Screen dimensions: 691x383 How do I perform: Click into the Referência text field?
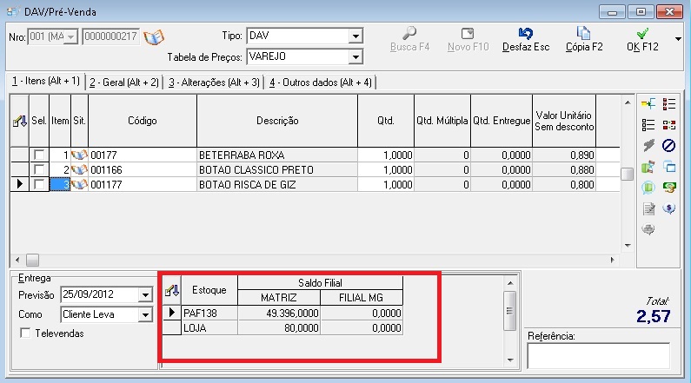pos(597,356)
